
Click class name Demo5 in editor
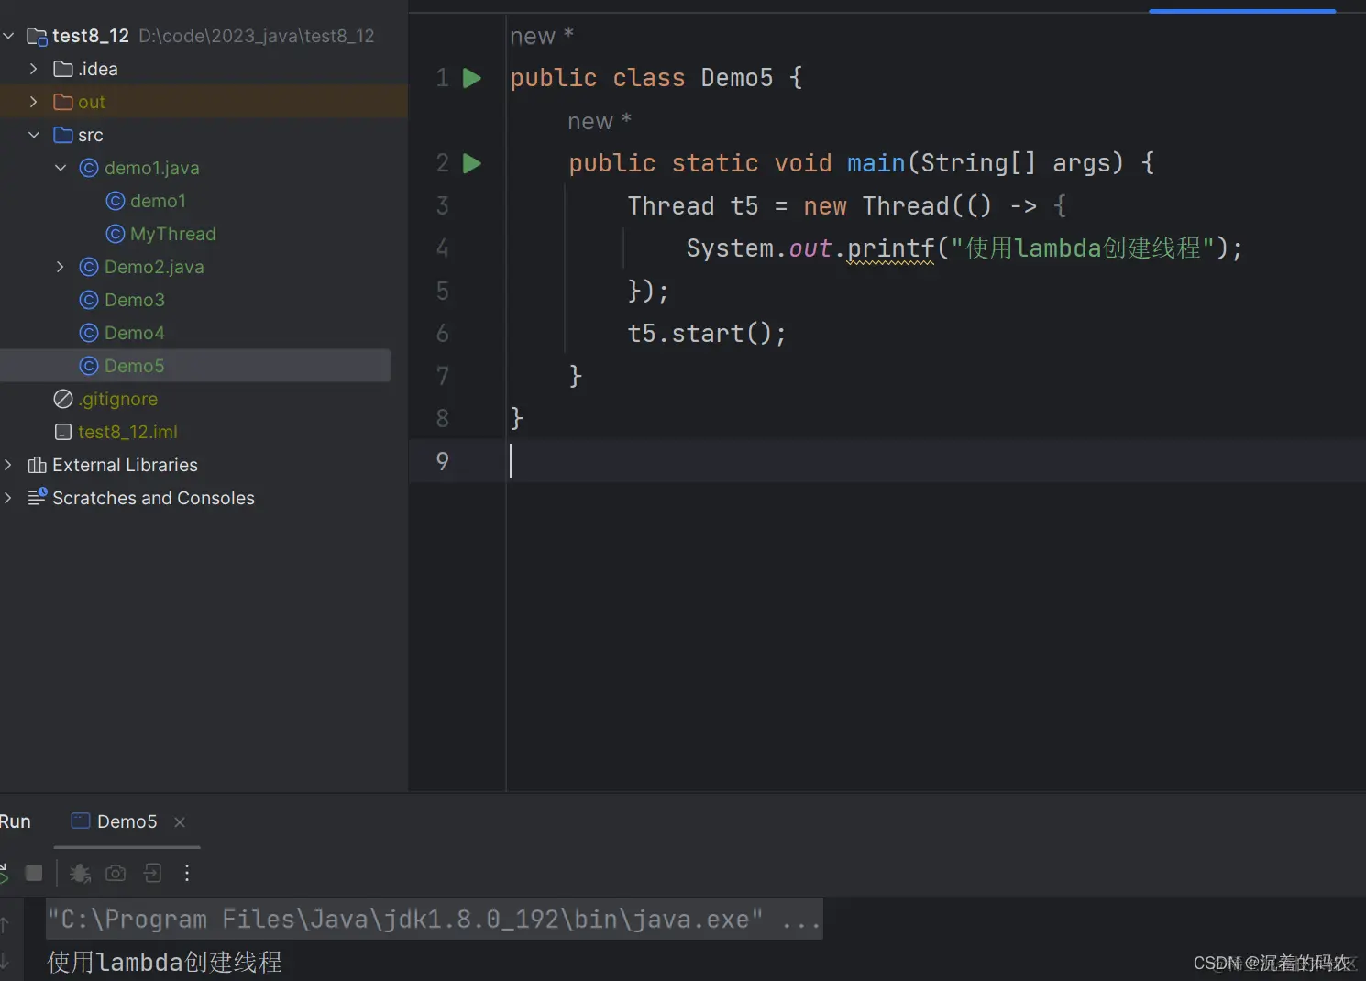click(737, 78)
